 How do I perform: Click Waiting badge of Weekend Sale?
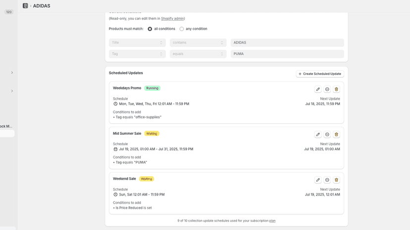pos(147,179)
